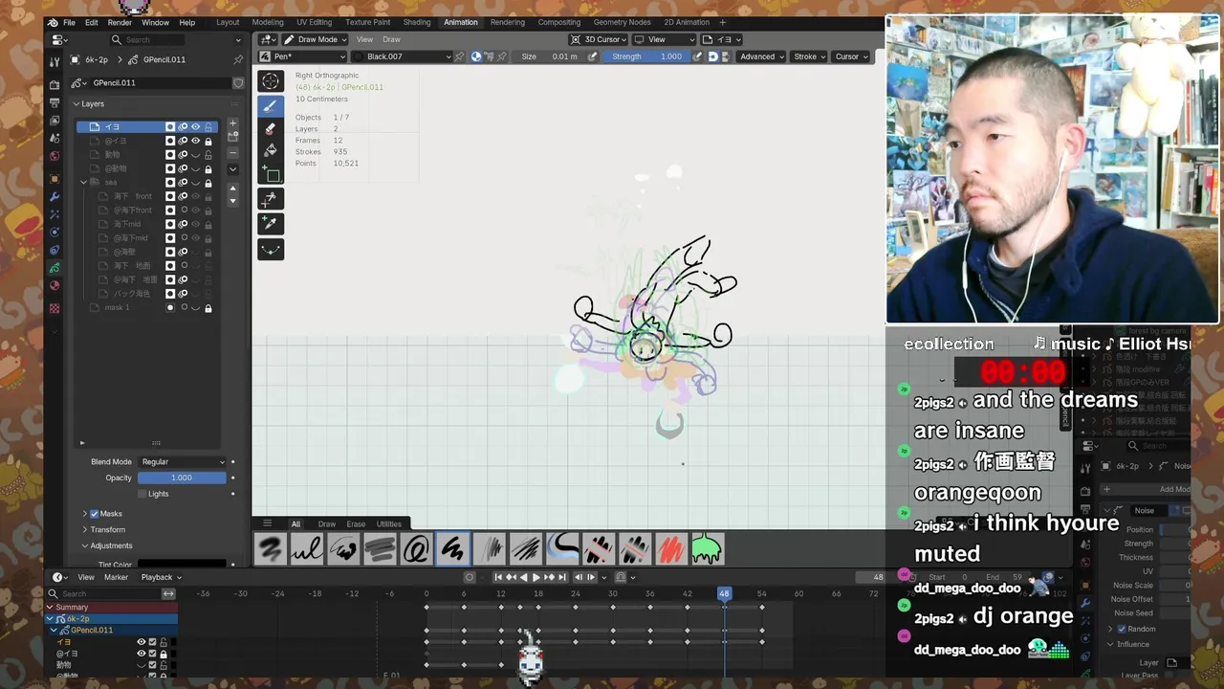
Task: Open Object Data grease pencil tab
Action: (55, 267)
